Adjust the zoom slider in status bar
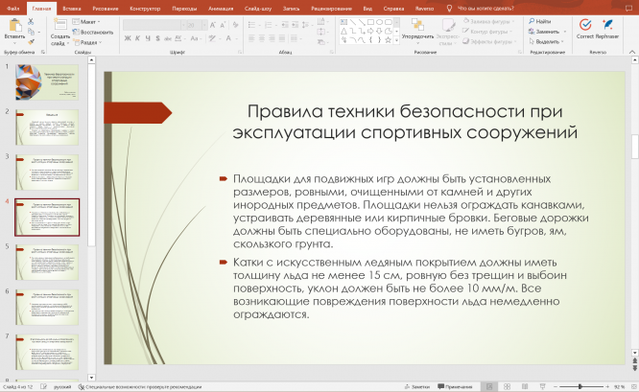This screenshot has width=639, height=392. pos(580,386)
